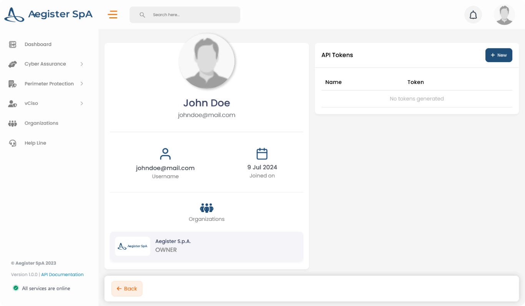The image size is (525, 306).
Task: Open the notifications bell
Action: 473,15
